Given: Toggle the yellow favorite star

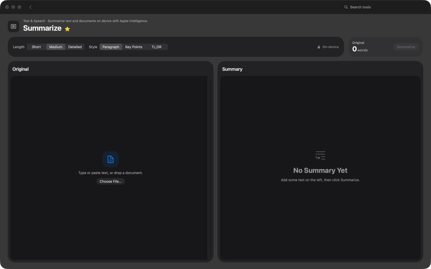Looking at the screenshot, I should coord(67,29).
